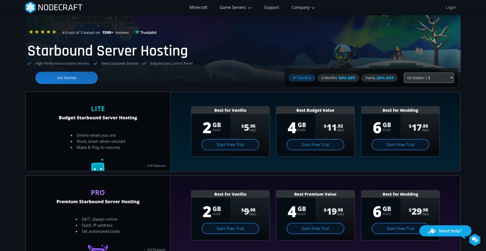Click the Best Budget Value card header
486x251 pixels.
click(315, 110)
